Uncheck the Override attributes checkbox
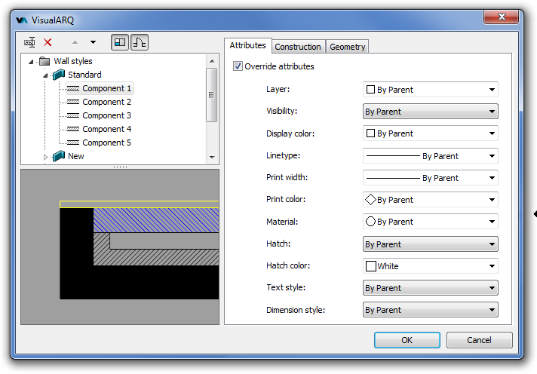 click(x=238, y=66)
